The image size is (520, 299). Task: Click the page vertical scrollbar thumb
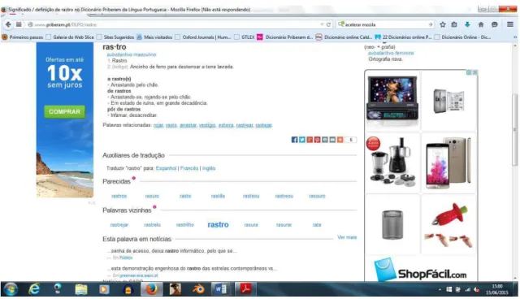514,129
